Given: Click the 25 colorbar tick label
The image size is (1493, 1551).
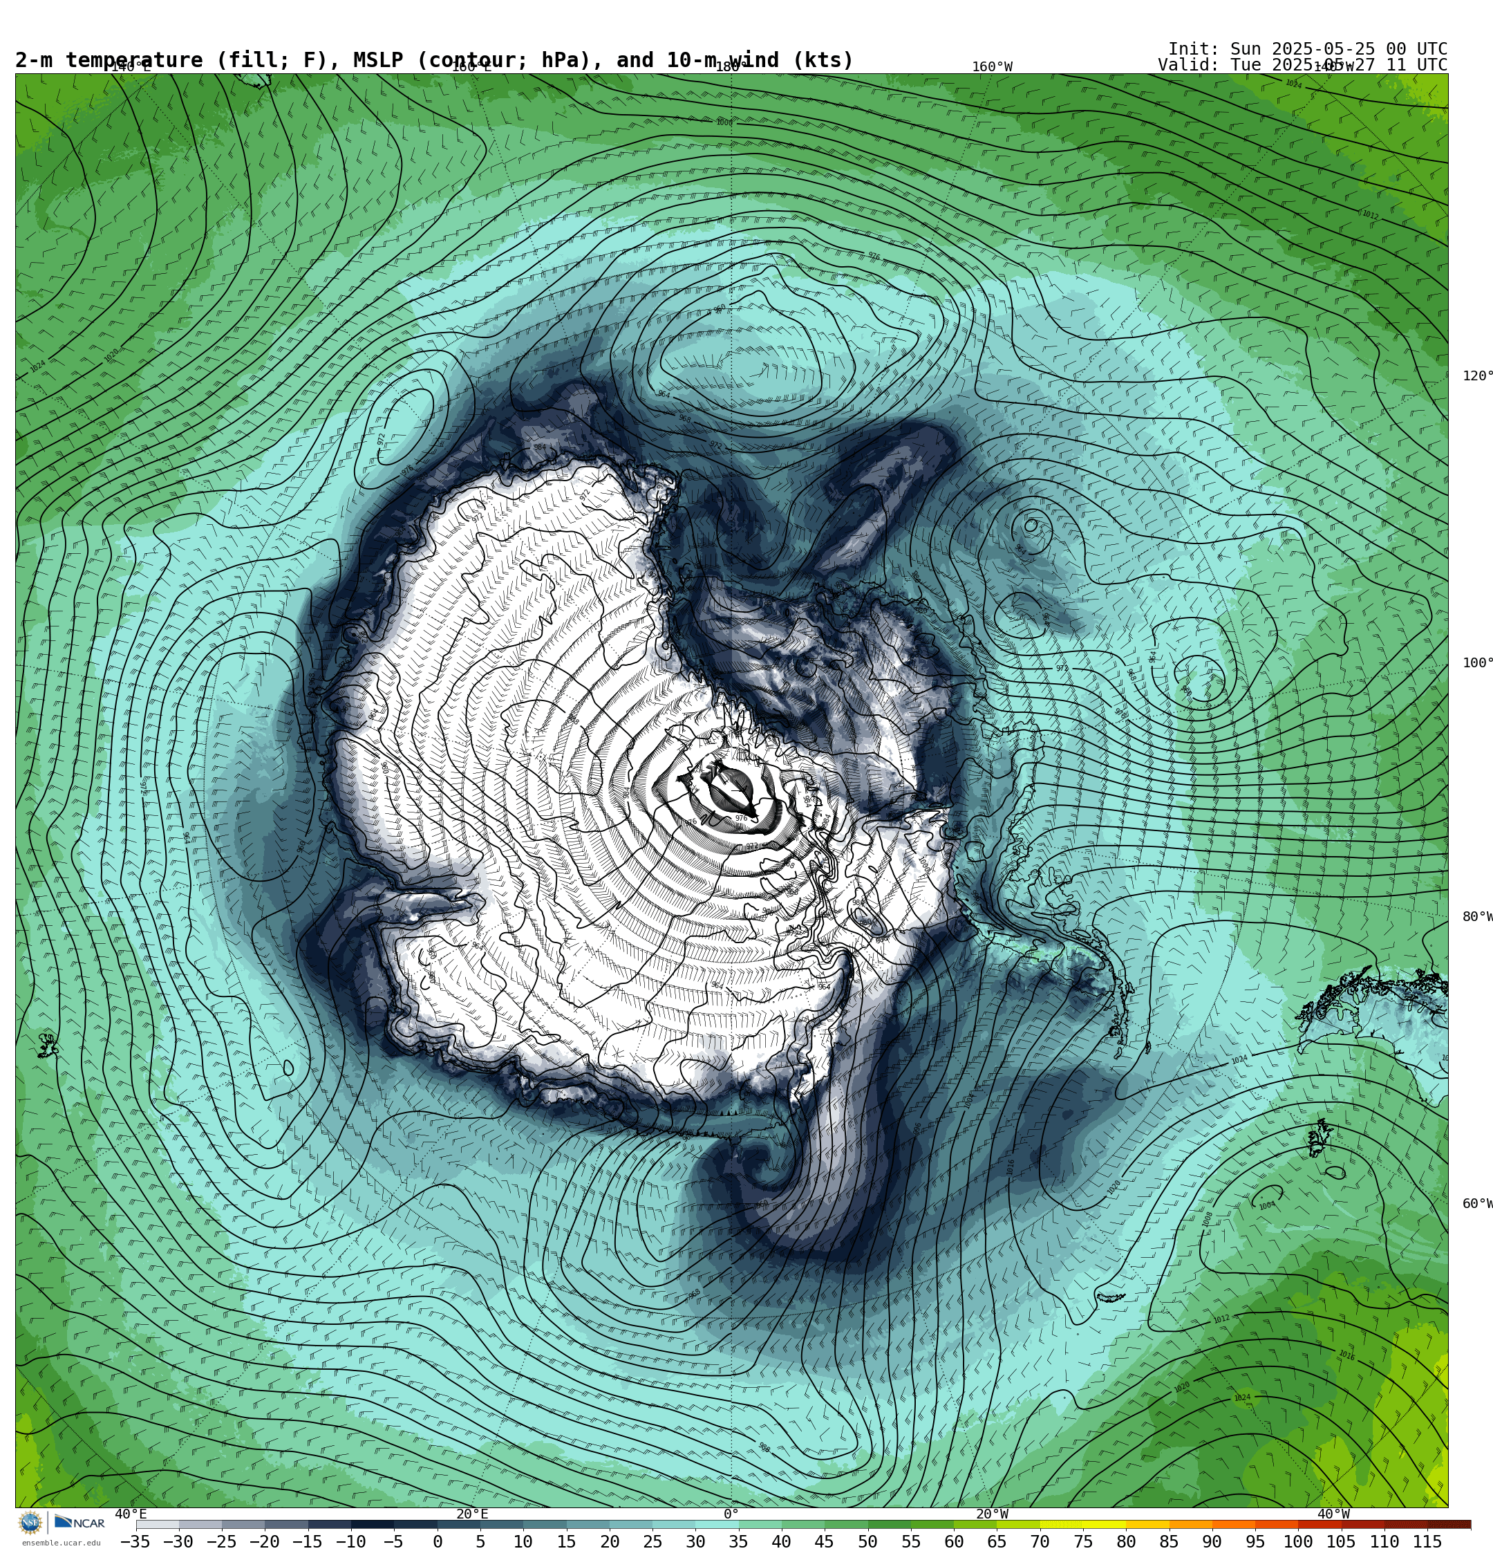Looking at the screenshot, I should click(x=652, y=1541).
